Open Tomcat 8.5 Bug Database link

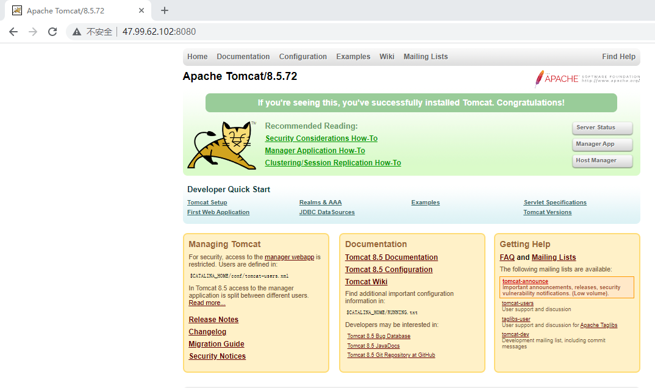(379, 336)
